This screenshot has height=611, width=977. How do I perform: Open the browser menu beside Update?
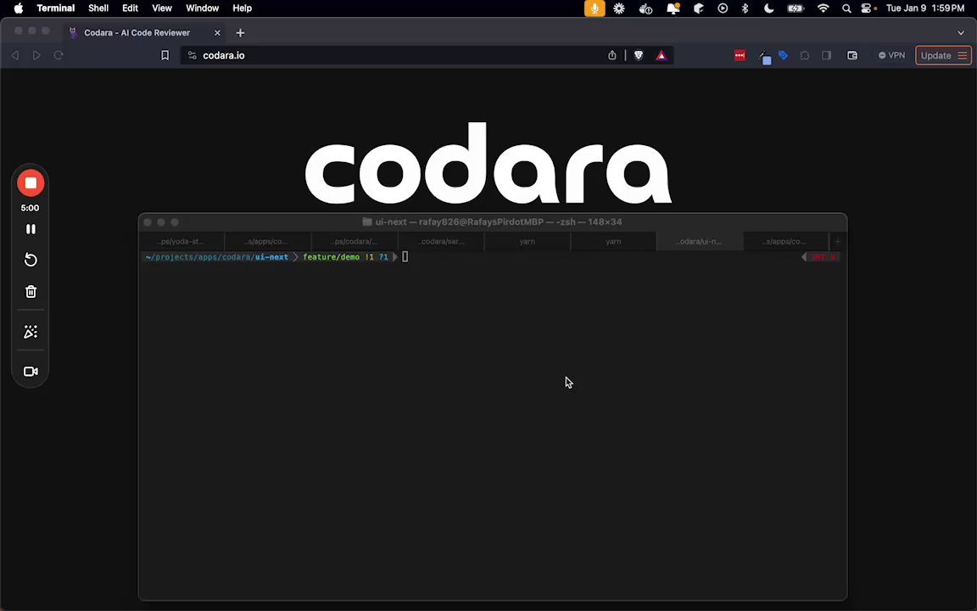(x=962, y=55)
